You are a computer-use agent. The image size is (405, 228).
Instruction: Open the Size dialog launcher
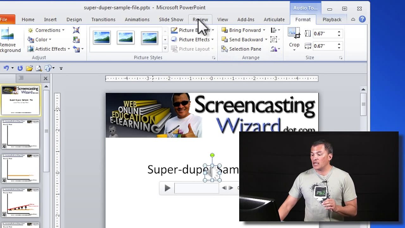[x=341, y=58]
